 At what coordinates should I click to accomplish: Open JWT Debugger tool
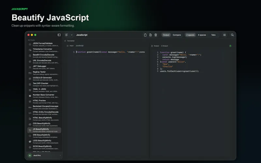click(x=44, y=67)
